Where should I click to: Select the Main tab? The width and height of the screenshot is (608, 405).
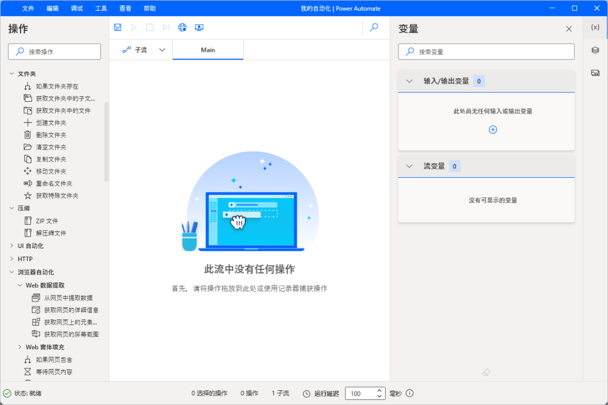pyautogui.click(x=208, y=50)
